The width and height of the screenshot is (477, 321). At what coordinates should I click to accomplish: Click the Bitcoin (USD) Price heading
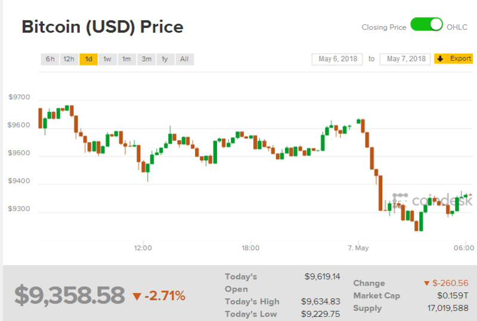point(103,27)
